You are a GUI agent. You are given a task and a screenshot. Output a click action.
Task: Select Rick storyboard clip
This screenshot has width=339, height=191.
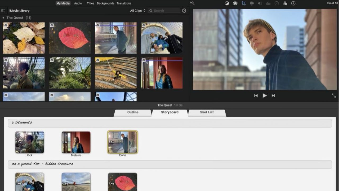coord(30,142)
